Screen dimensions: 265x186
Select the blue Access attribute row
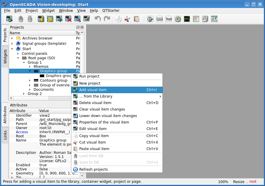pos(40,132)
